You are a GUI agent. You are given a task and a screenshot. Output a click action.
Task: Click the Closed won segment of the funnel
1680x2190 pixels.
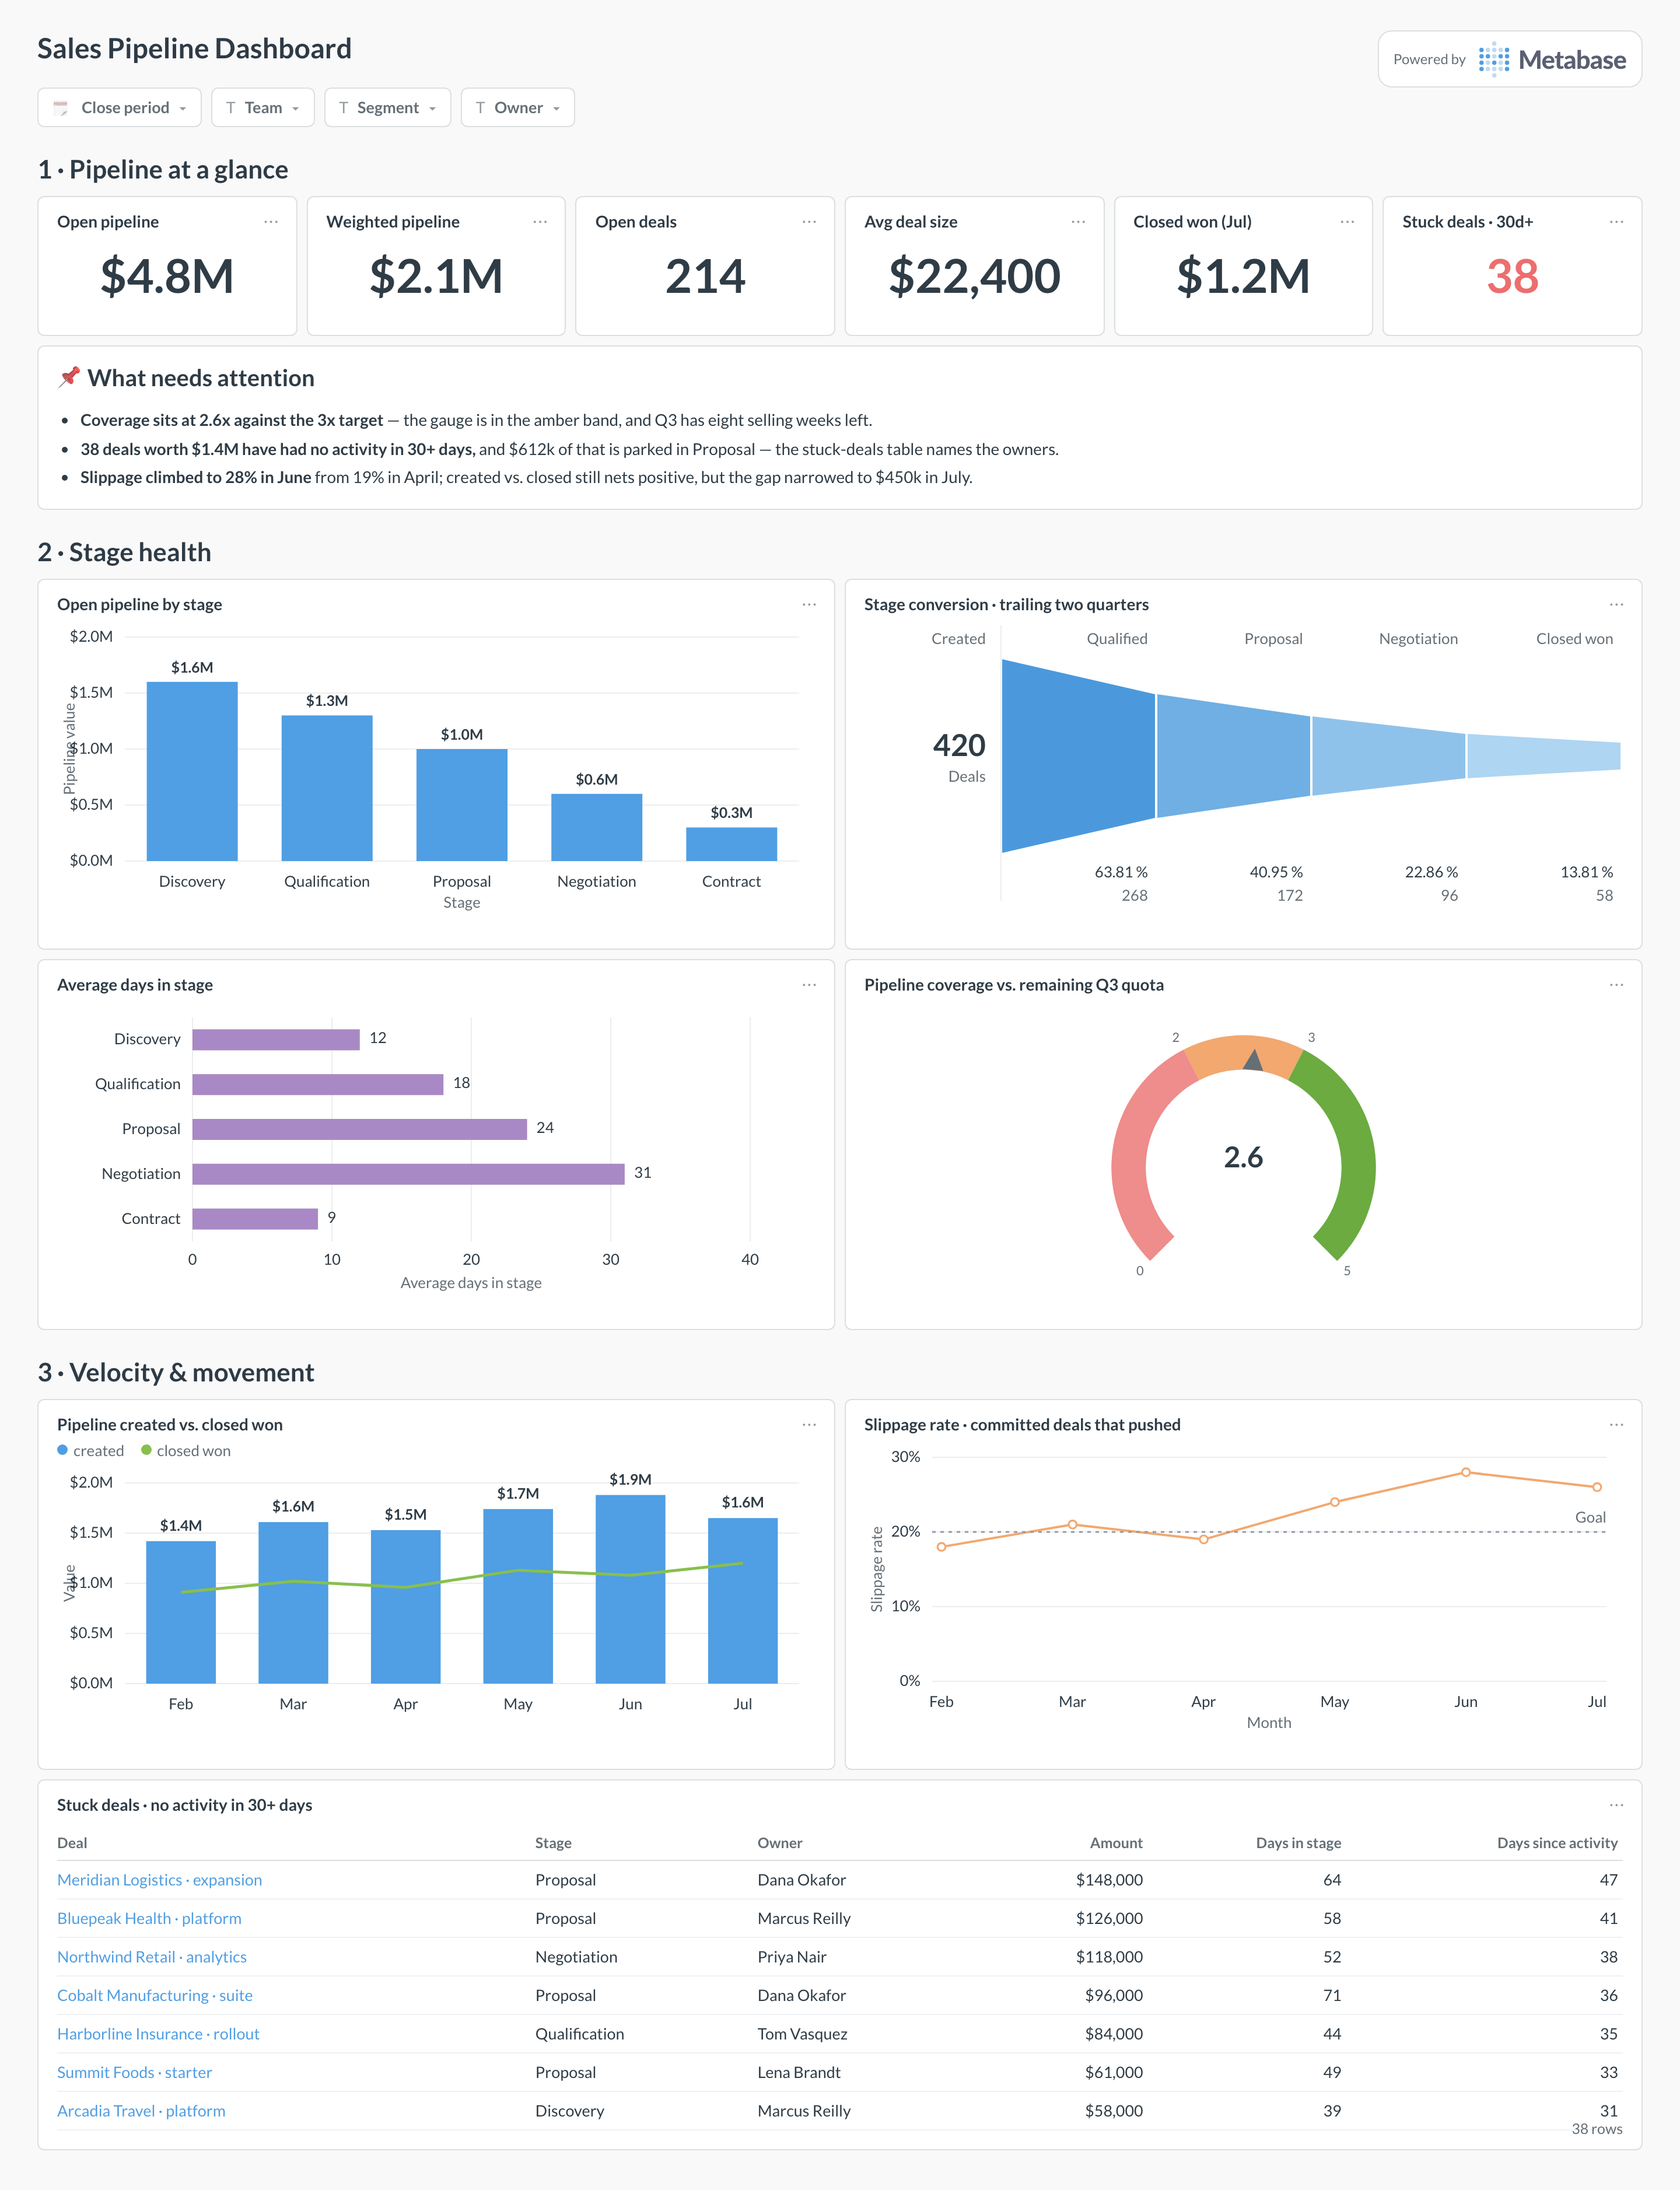tap(1544, 756)
